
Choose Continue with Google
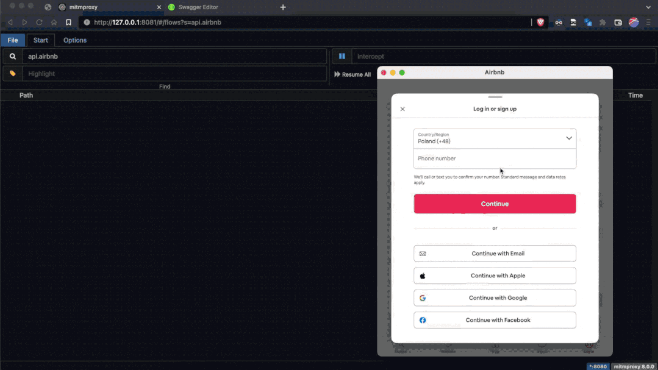(495, 298)
